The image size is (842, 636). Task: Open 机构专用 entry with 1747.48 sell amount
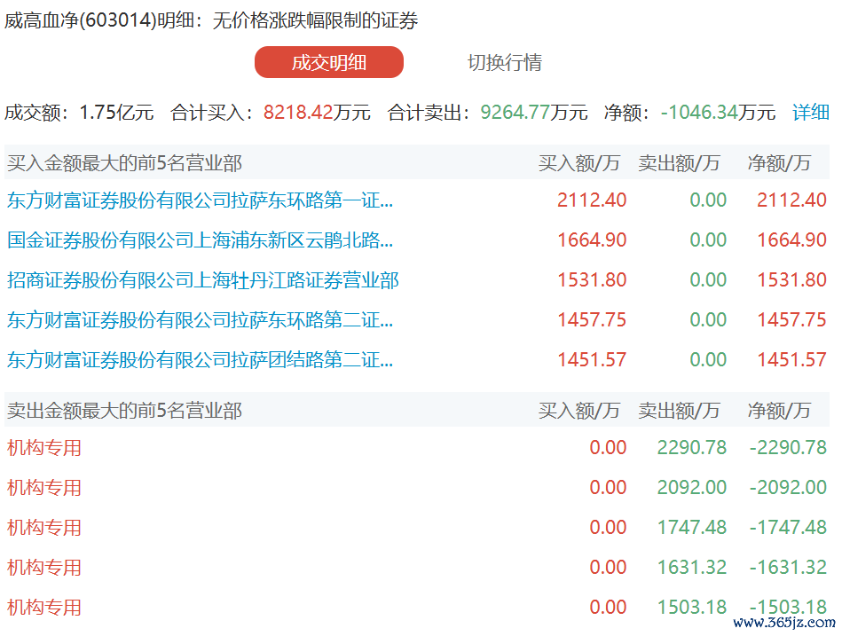[x=44, y=528]
